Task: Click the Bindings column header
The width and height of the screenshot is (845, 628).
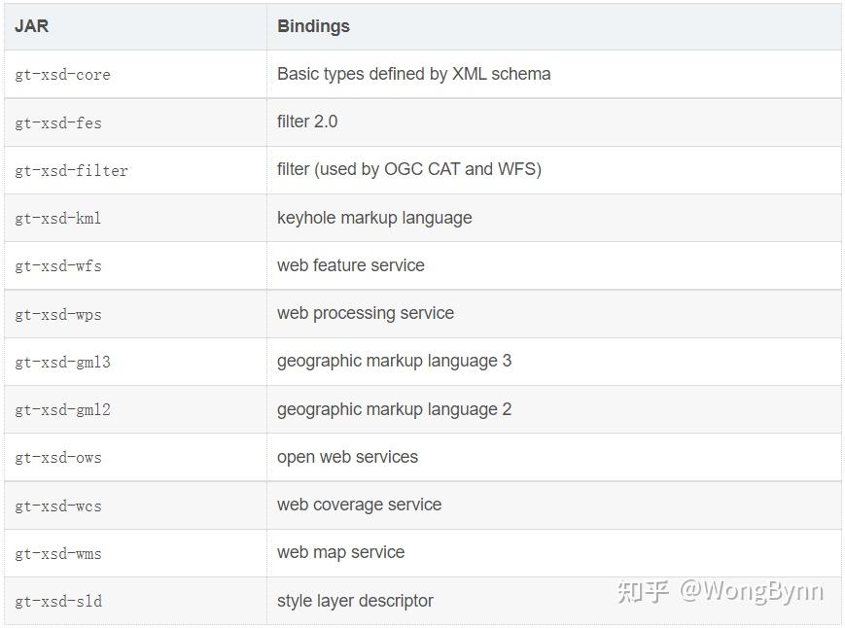Action: pyautogui.click(x=313, y=26)
